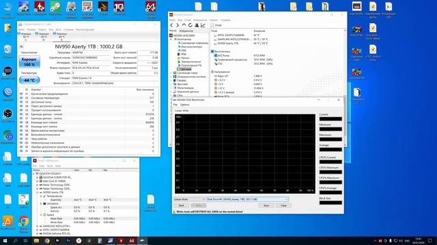
Task: Select the second disk tab (50 °C) in CrystalDiskInfo
Action: click(43, 36)
